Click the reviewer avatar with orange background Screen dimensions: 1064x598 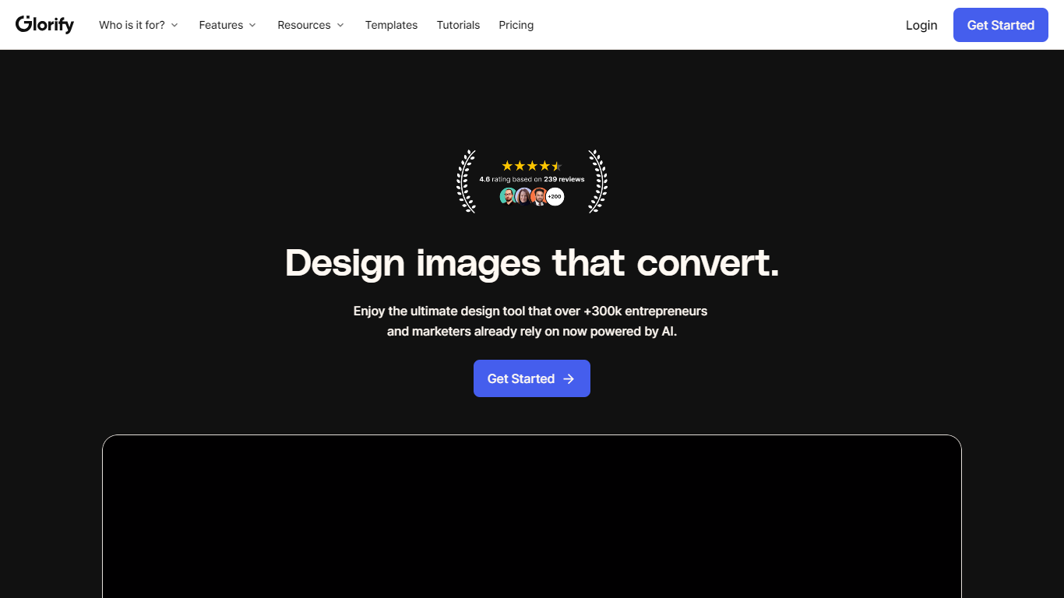point(538,196)
